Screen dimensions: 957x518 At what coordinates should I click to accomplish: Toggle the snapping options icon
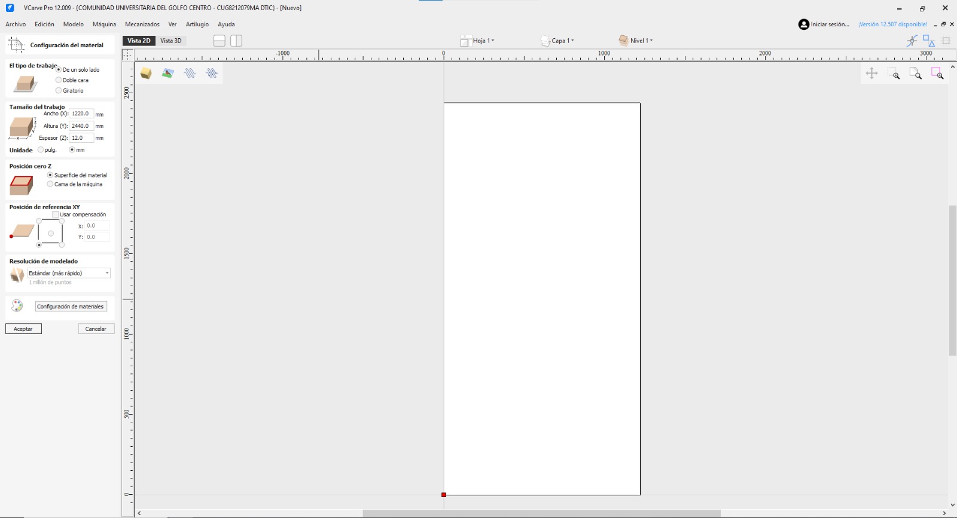[912, 41]
